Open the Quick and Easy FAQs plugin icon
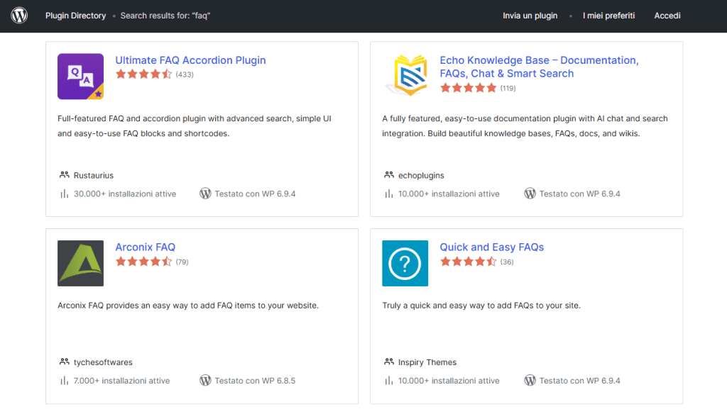This screenshot has width=727, height=414. coord(405,263)
